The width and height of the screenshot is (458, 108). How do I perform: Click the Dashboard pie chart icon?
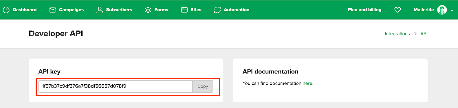[x=6, y=10]
